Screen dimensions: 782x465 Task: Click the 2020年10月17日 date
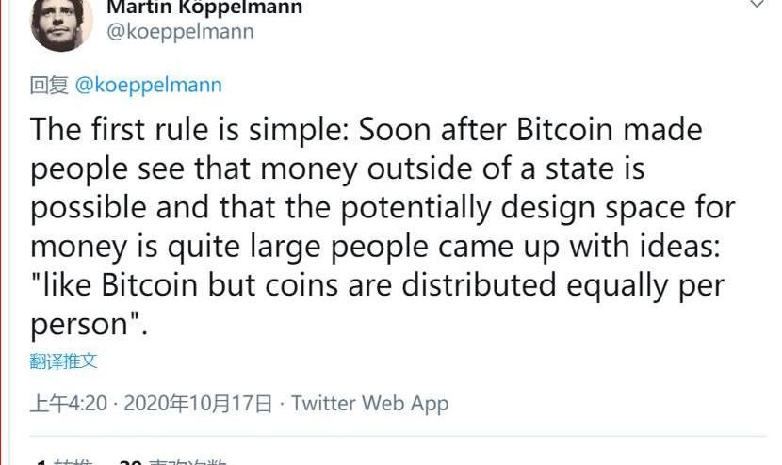coord(198,404)
